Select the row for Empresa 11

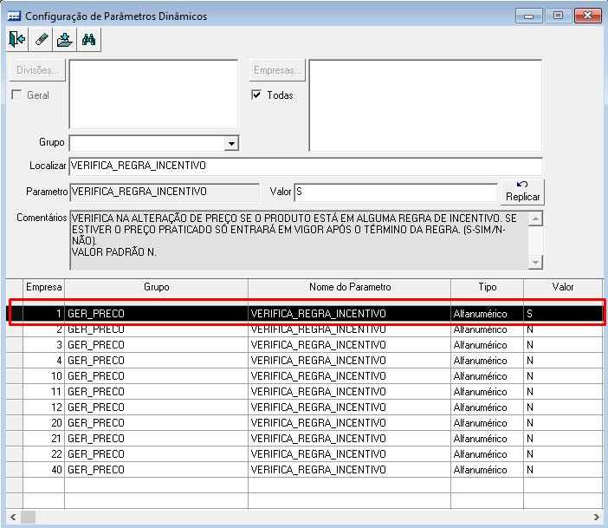pos(304,391)
